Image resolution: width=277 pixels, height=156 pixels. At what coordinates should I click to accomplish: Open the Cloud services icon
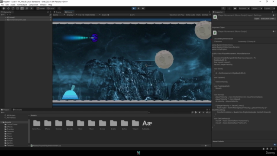point(235,8)
